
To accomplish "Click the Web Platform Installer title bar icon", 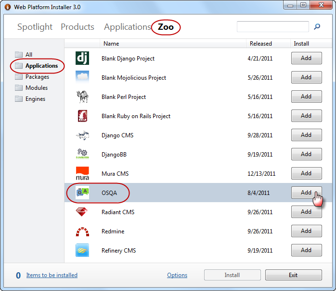I will pyautogui.click(x=8, y=7).
